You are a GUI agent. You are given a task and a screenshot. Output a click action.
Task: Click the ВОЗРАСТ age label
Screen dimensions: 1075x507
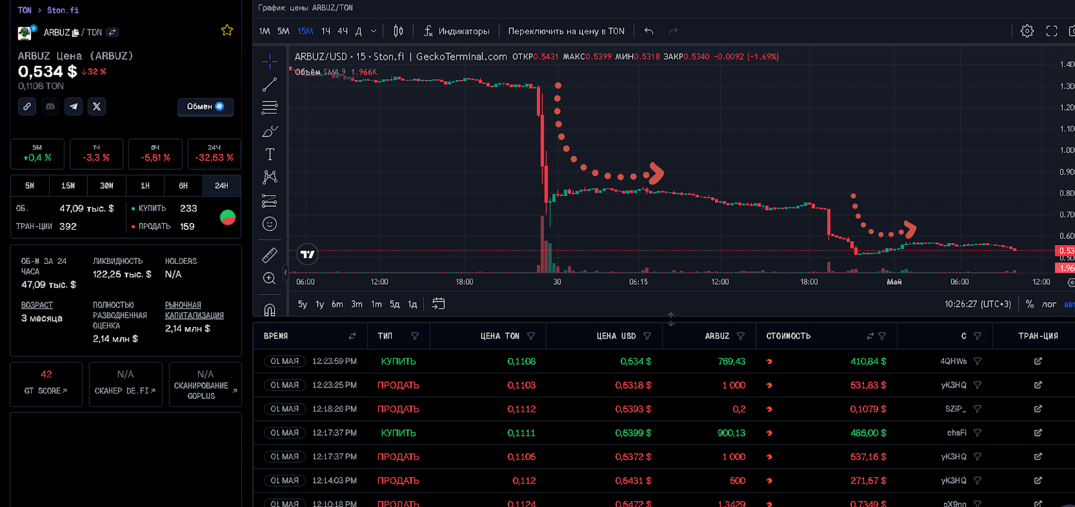click(37, 305)
